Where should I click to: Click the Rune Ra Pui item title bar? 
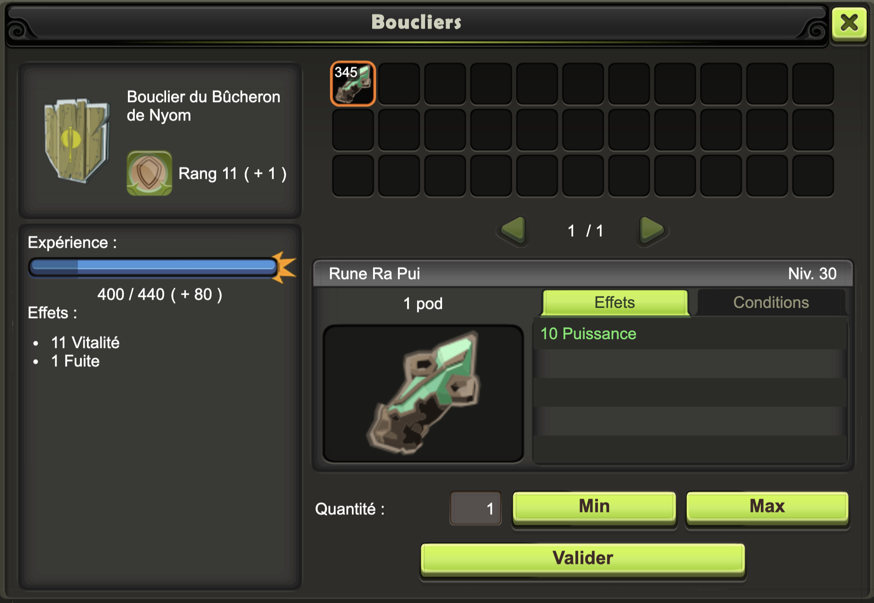coord(583,273)
